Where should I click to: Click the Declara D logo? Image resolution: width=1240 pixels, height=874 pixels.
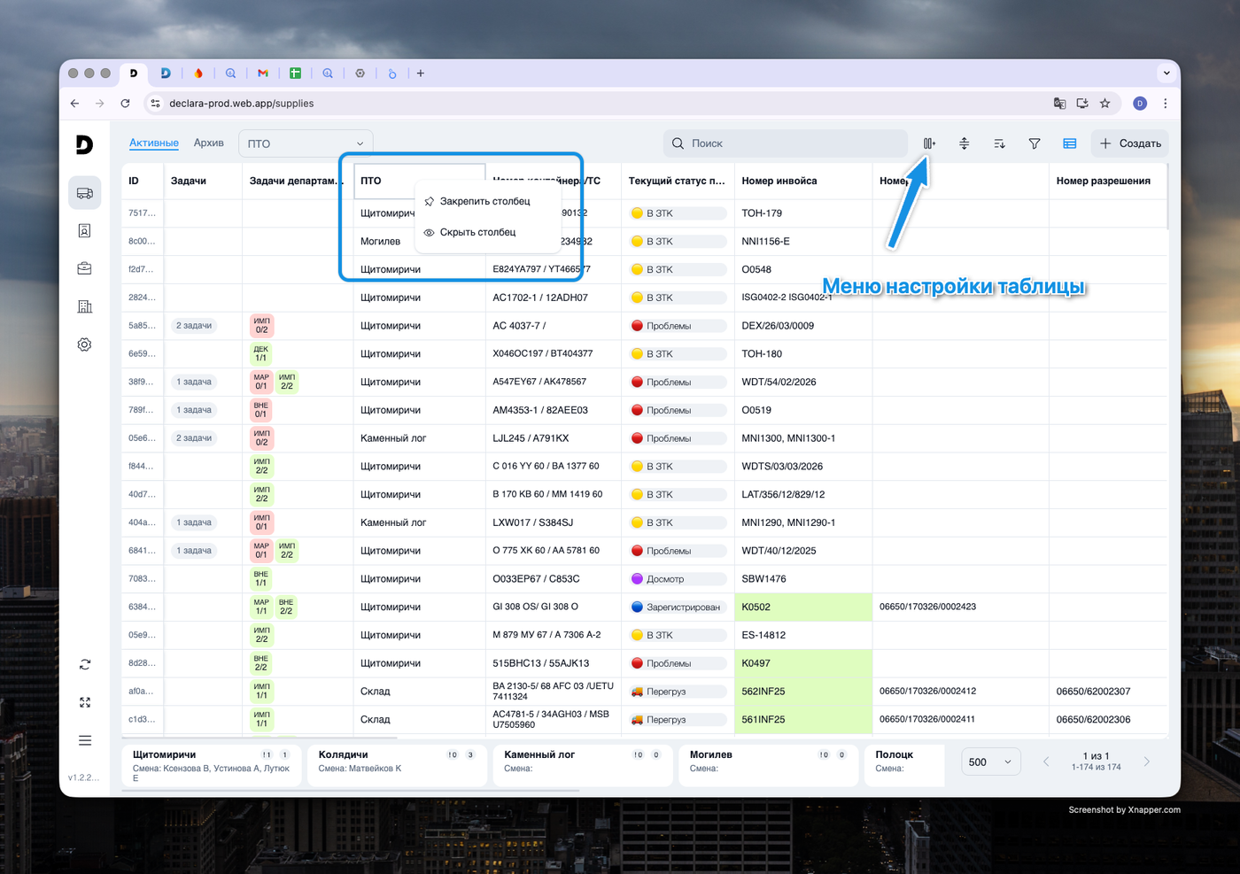pos(84,144)
